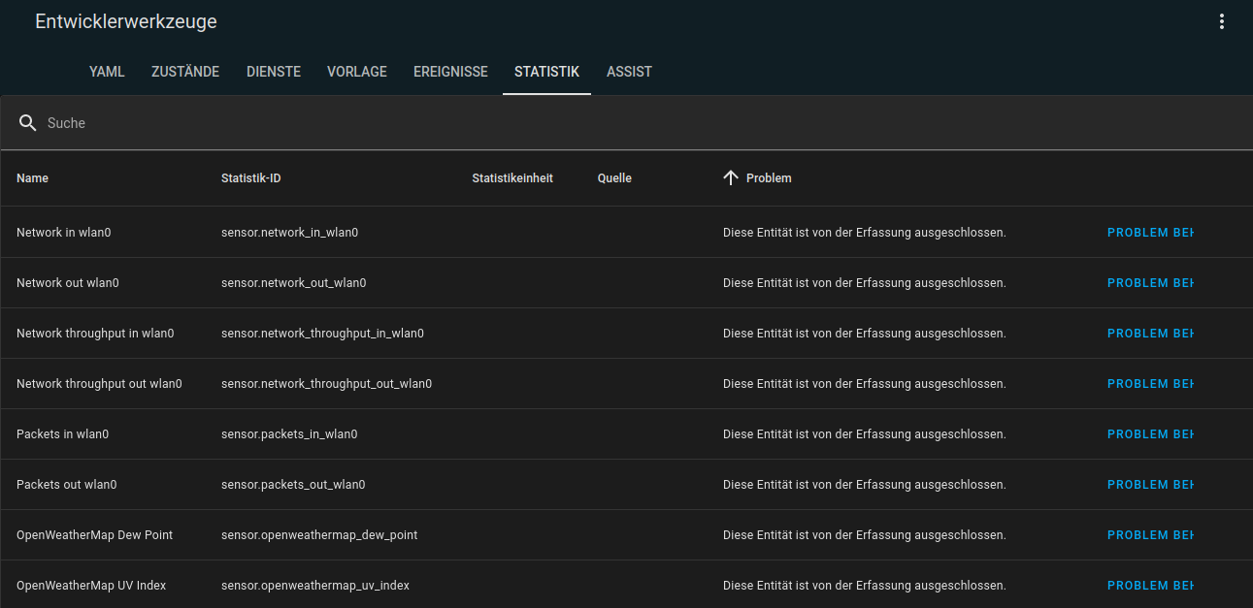This screenshot has width=1253, height=608.
Task: Sort by Statistikeinheit column header
Action: pyautogui.click(x=512, y=178)
